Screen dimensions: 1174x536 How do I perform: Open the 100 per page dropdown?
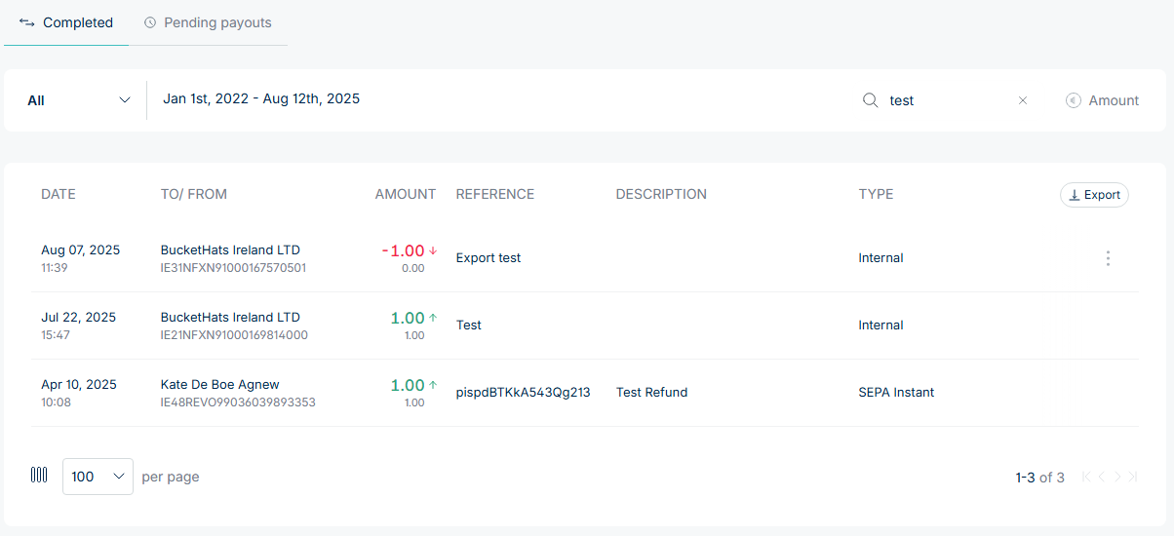click(98, 477)
